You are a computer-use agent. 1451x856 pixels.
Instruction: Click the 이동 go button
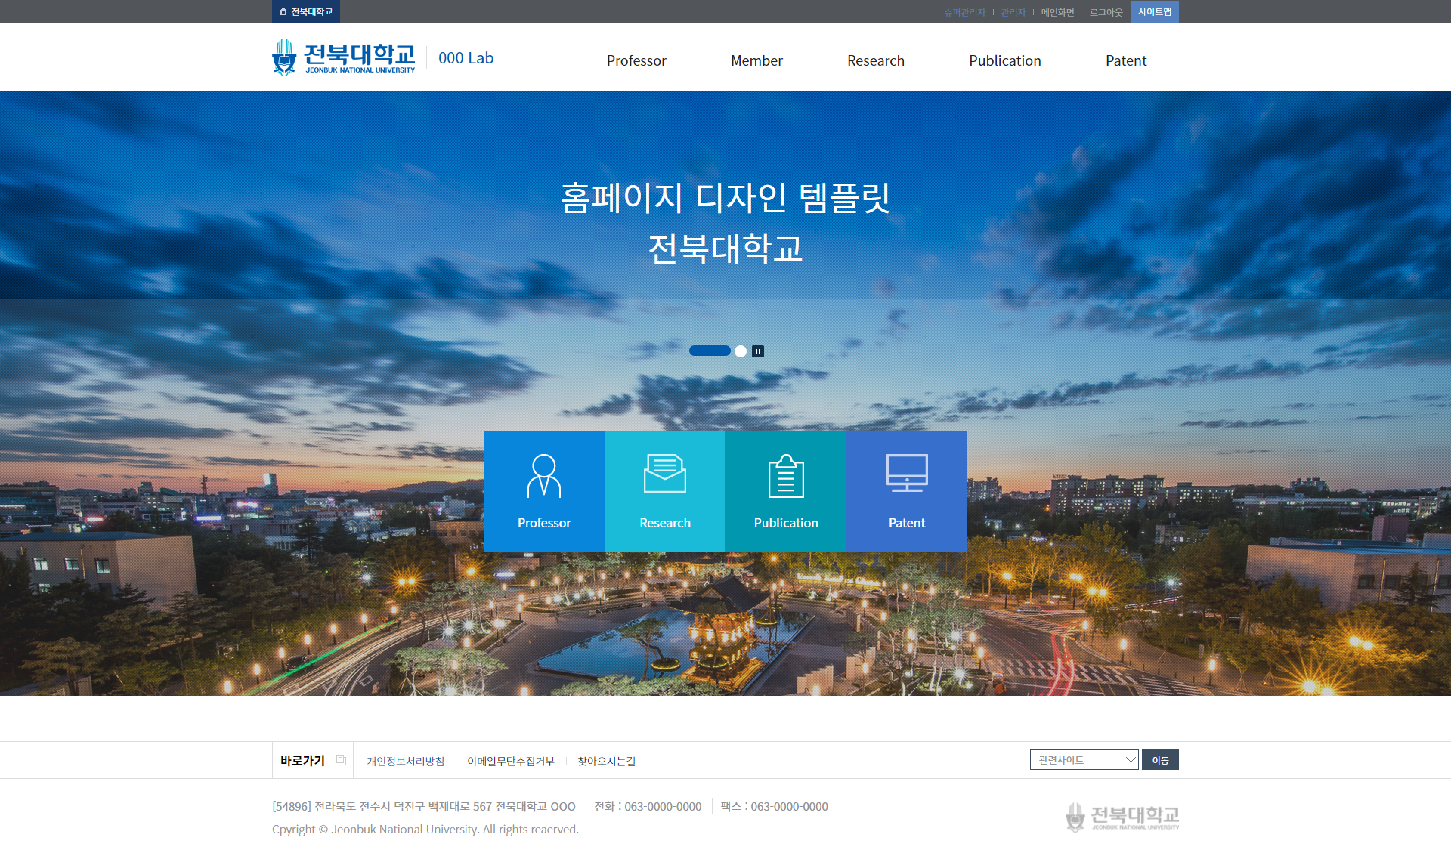tap(1160, 760)
